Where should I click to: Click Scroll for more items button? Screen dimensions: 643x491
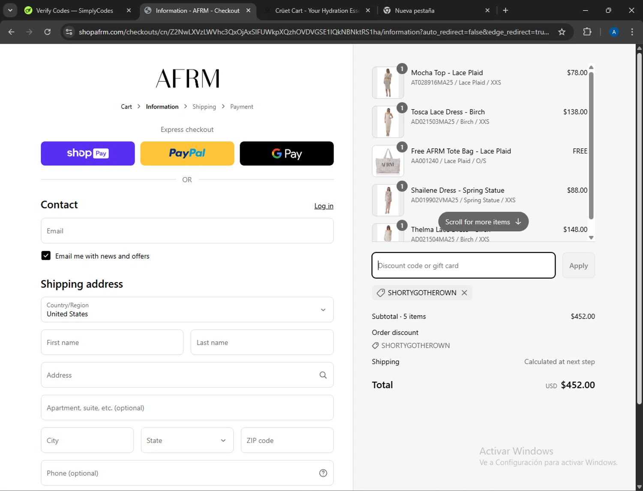point(483,222)
